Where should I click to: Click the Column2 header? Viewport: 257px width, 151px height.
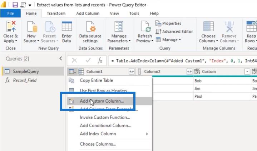164,71
